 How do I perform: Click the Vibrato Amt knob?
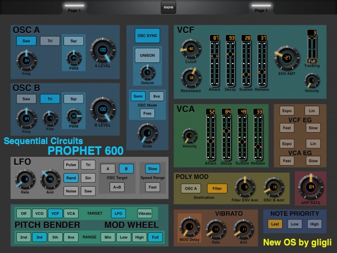pos(244,229)
